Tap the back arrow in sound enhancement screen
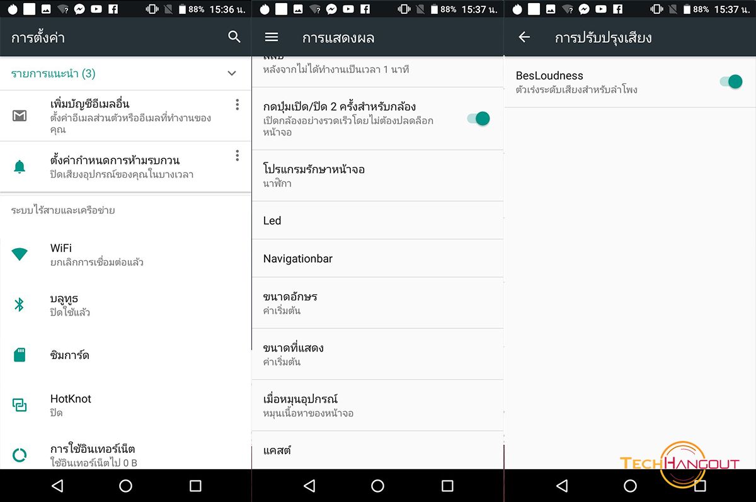Image resolution: width=756 pixels, height=502 pixels. (524, 37)
